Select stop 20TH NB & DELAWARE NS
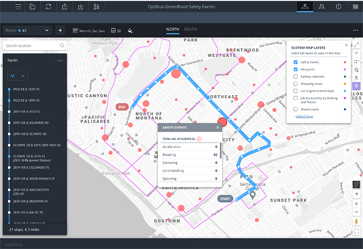363x249 pixels. (x=31, y=122)
